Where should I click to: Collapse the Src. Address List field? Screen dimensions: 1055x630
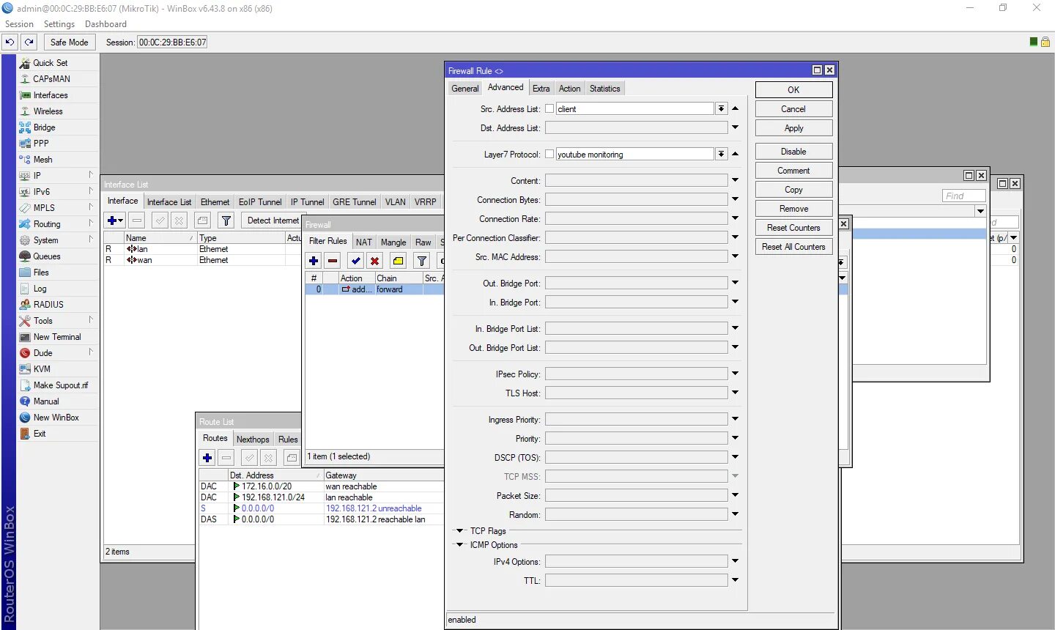coord(735,108)
